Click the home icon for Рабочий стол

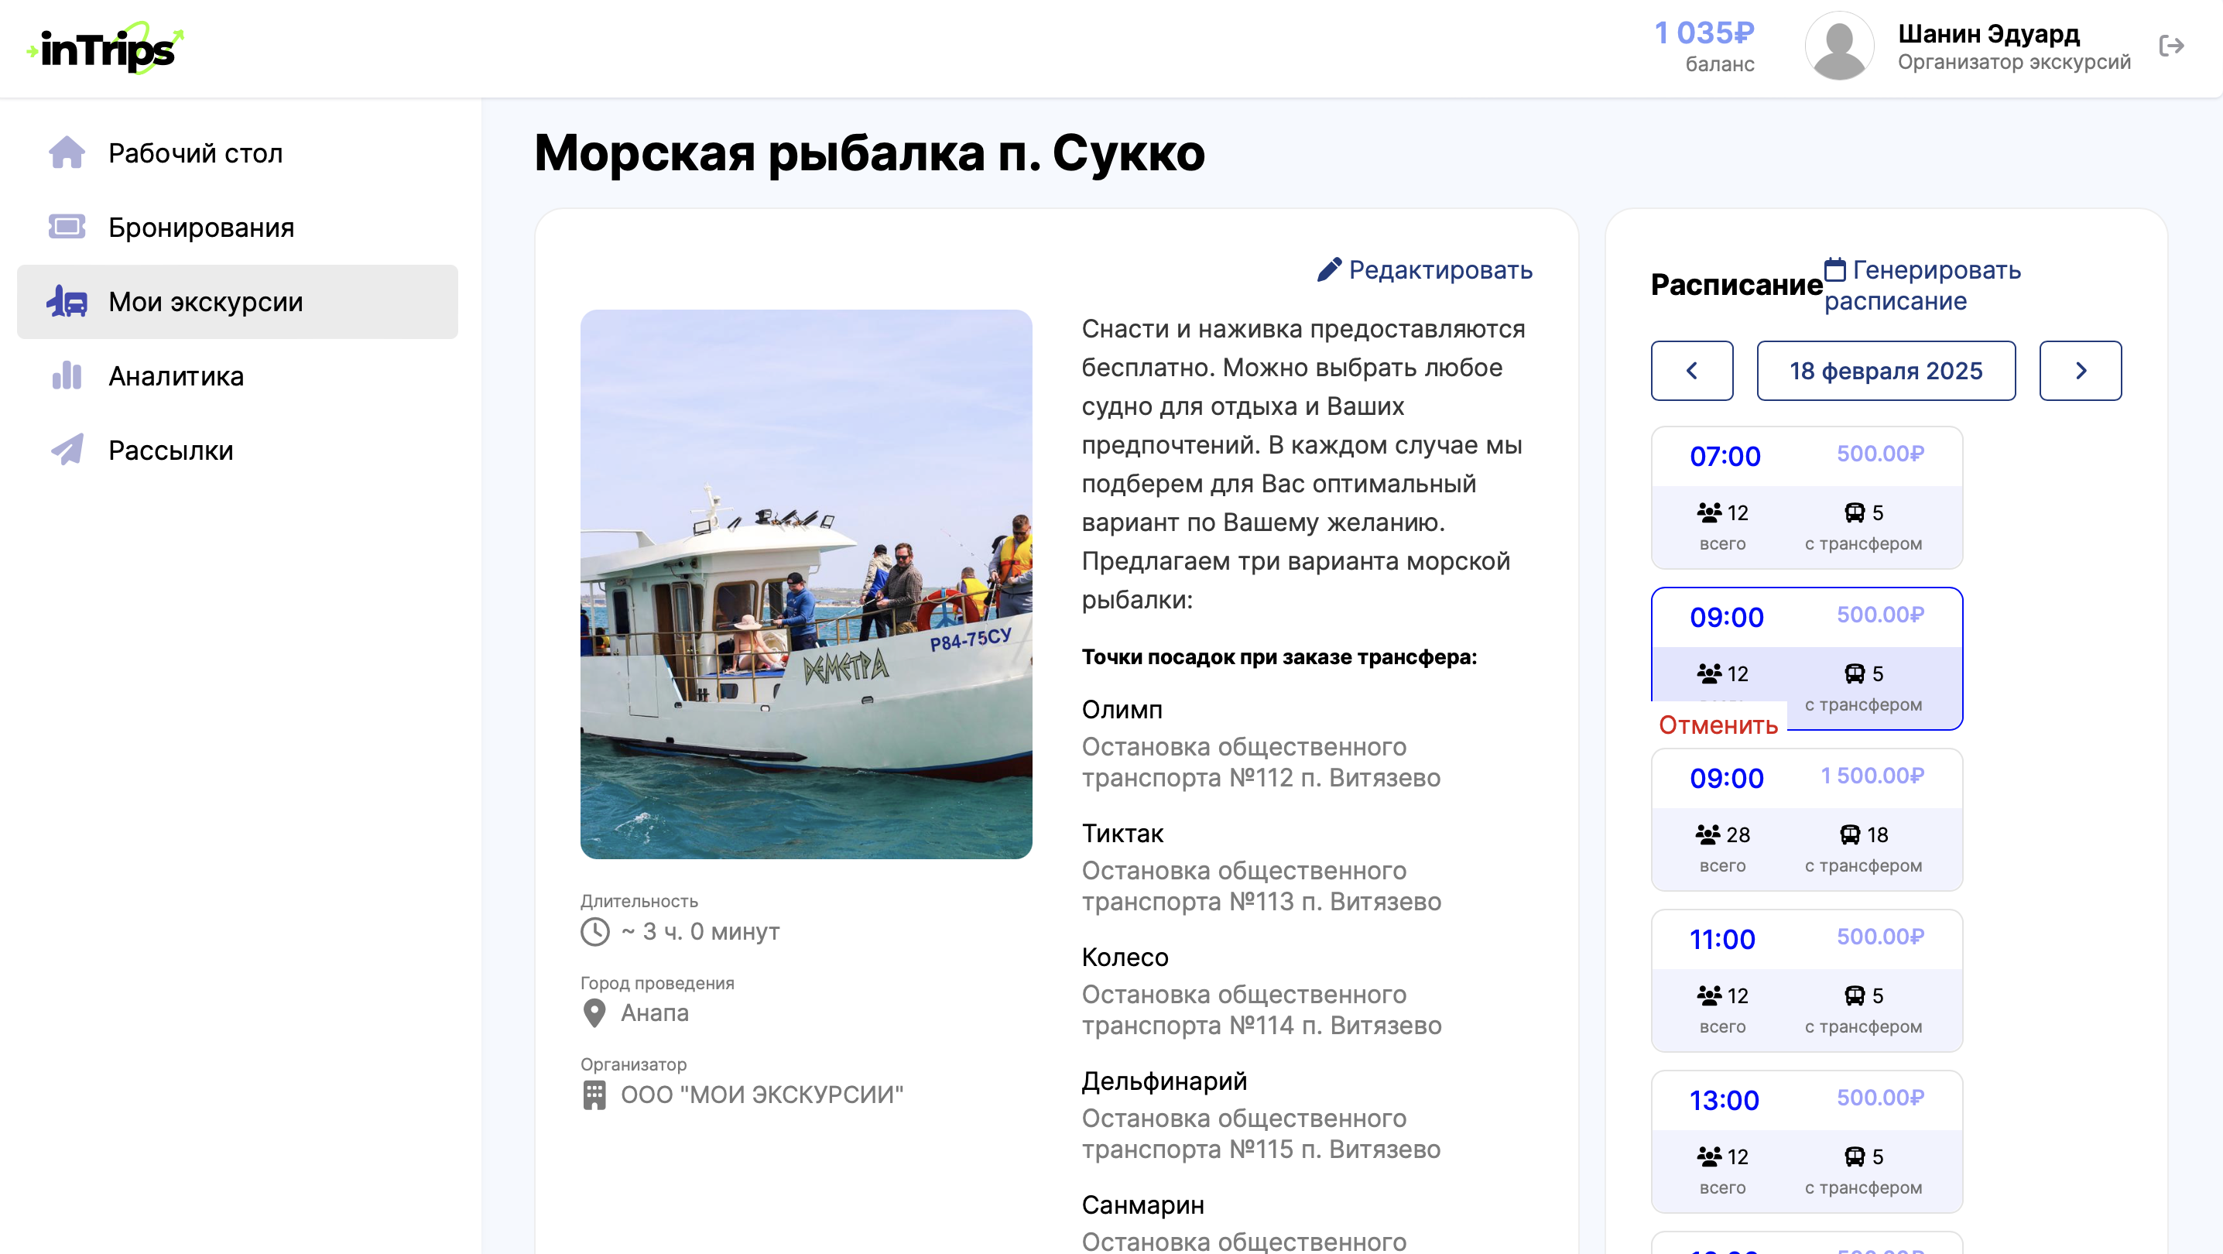pyautogui.click(x=67, y=152)
